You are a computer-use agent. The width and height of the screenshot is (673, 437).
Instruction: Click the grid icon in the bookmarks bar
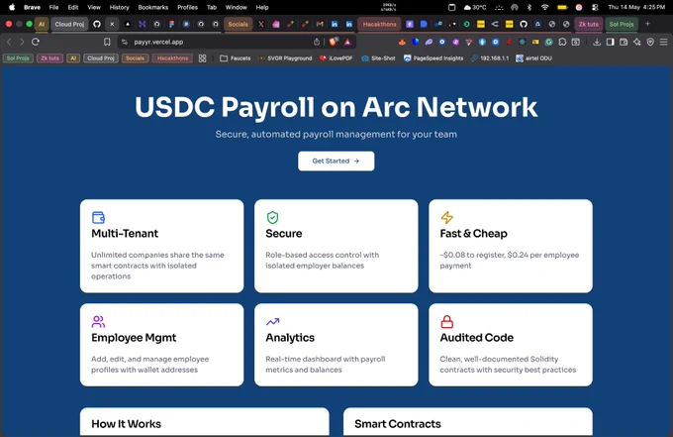(x=203, y=58)
